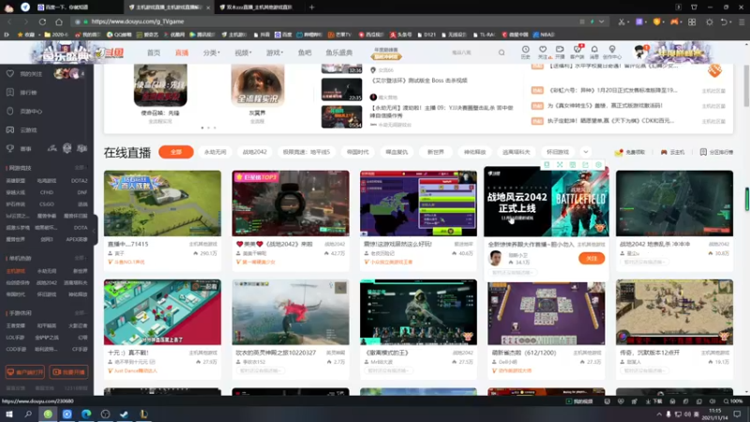
Task: Open 直播中...71415 stream thumbnail
Action: click(162, 203)
